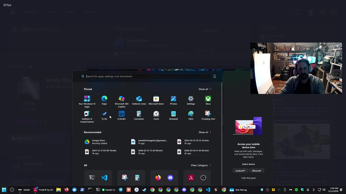
Task: Click the webcam overlay thumbnail
Action: pyautogui.click(x=296, y=68)
